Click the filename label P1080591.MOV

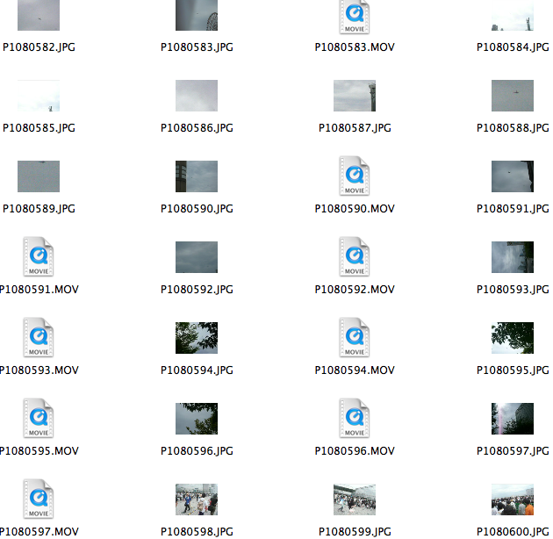(39, 290)
